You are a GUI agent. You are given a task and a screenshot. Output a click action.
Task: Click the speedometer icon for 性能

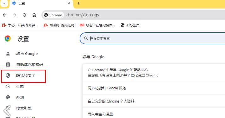[x=8, y=87]
